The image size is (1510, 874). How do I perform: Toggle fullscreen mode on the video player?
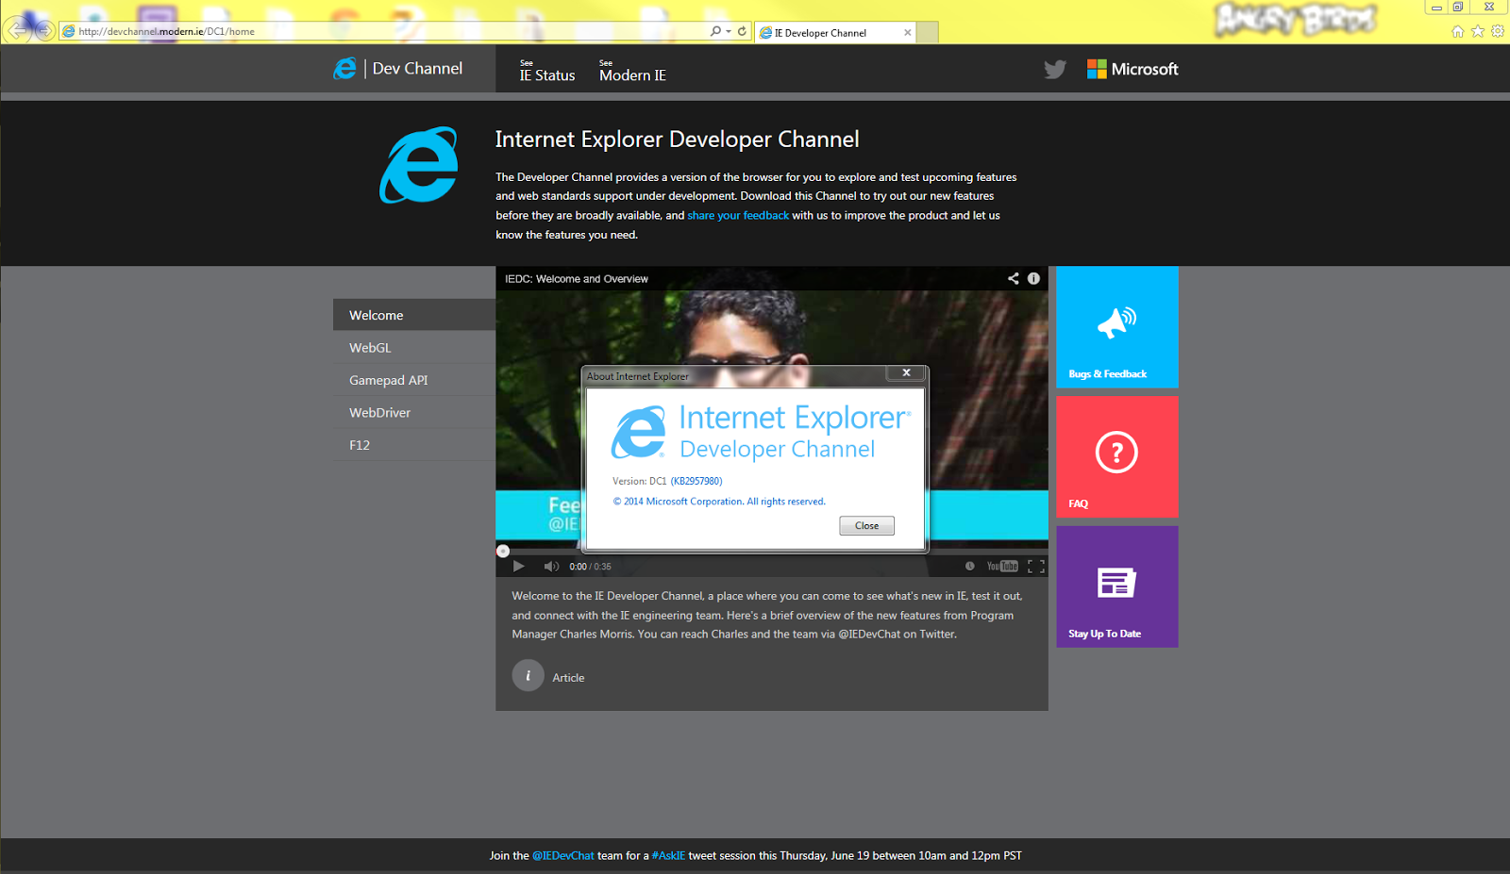click(1036, 566)
